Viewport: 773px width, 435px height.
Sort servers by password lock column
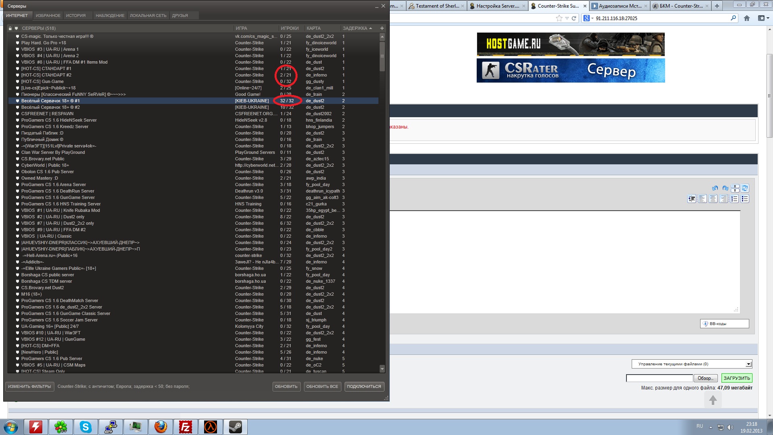[x=10, y=28]
